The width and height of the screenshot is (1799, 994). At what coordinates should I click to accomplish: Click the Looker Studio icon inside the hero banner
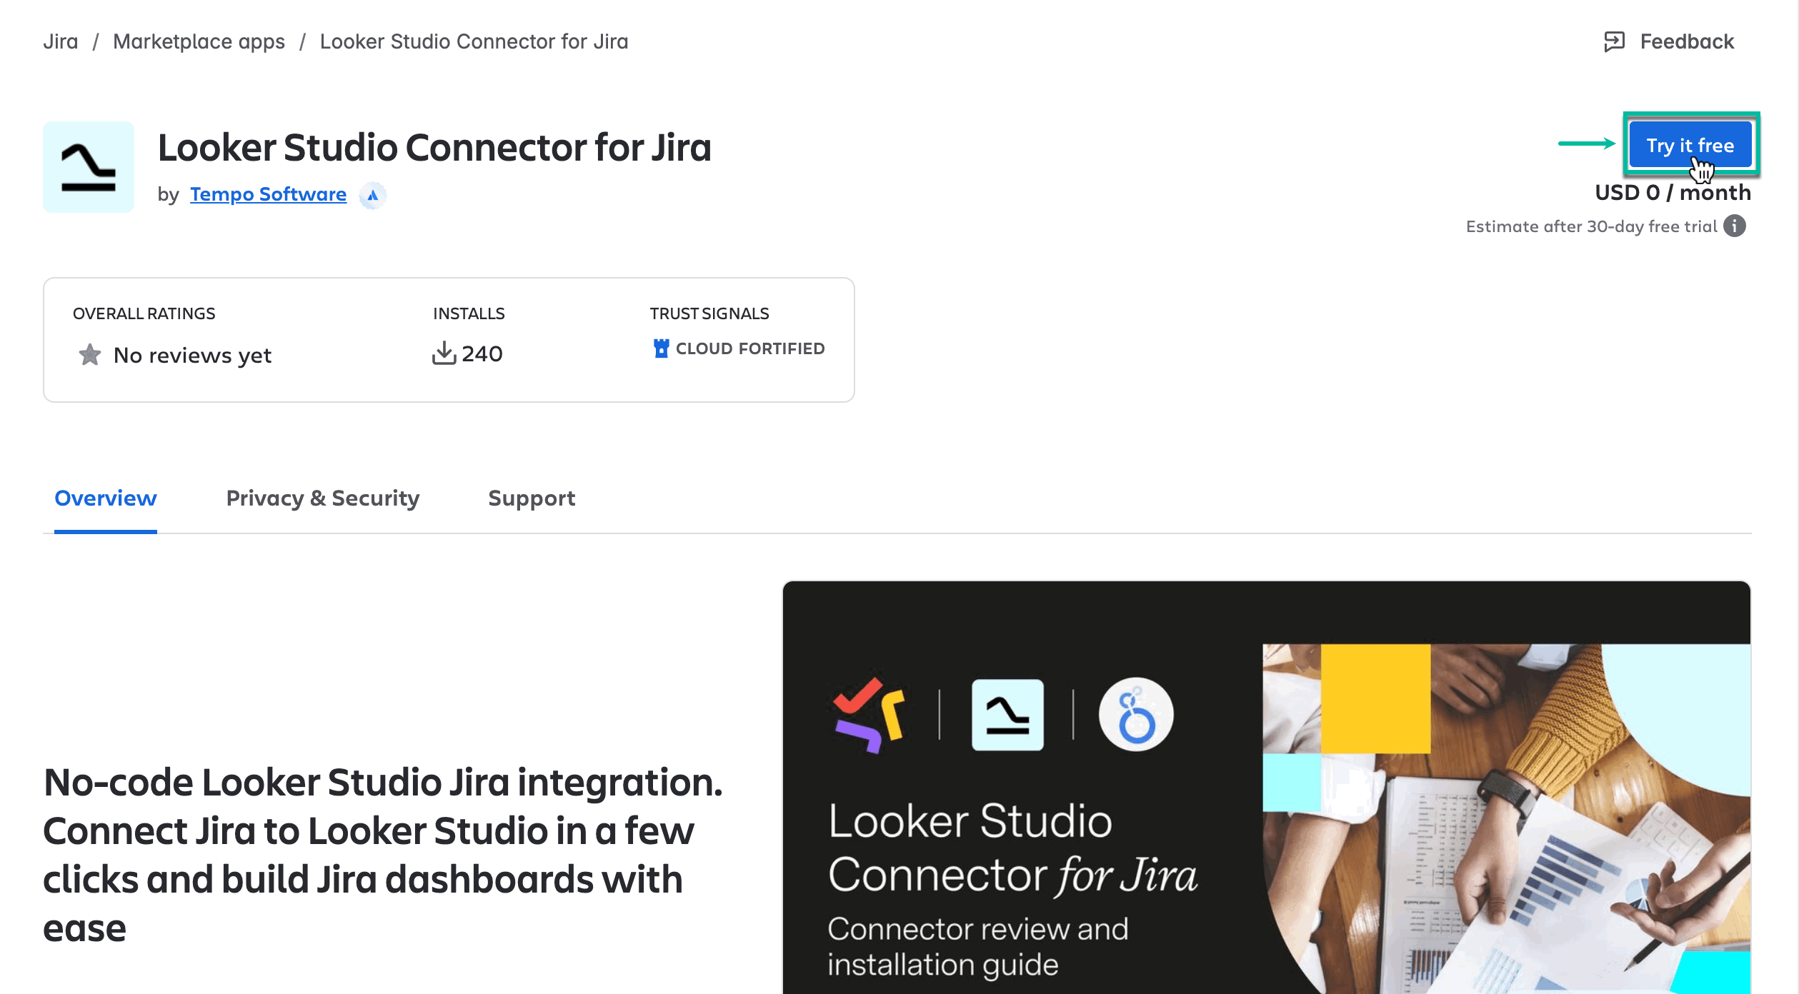[x=1009, y=716]
